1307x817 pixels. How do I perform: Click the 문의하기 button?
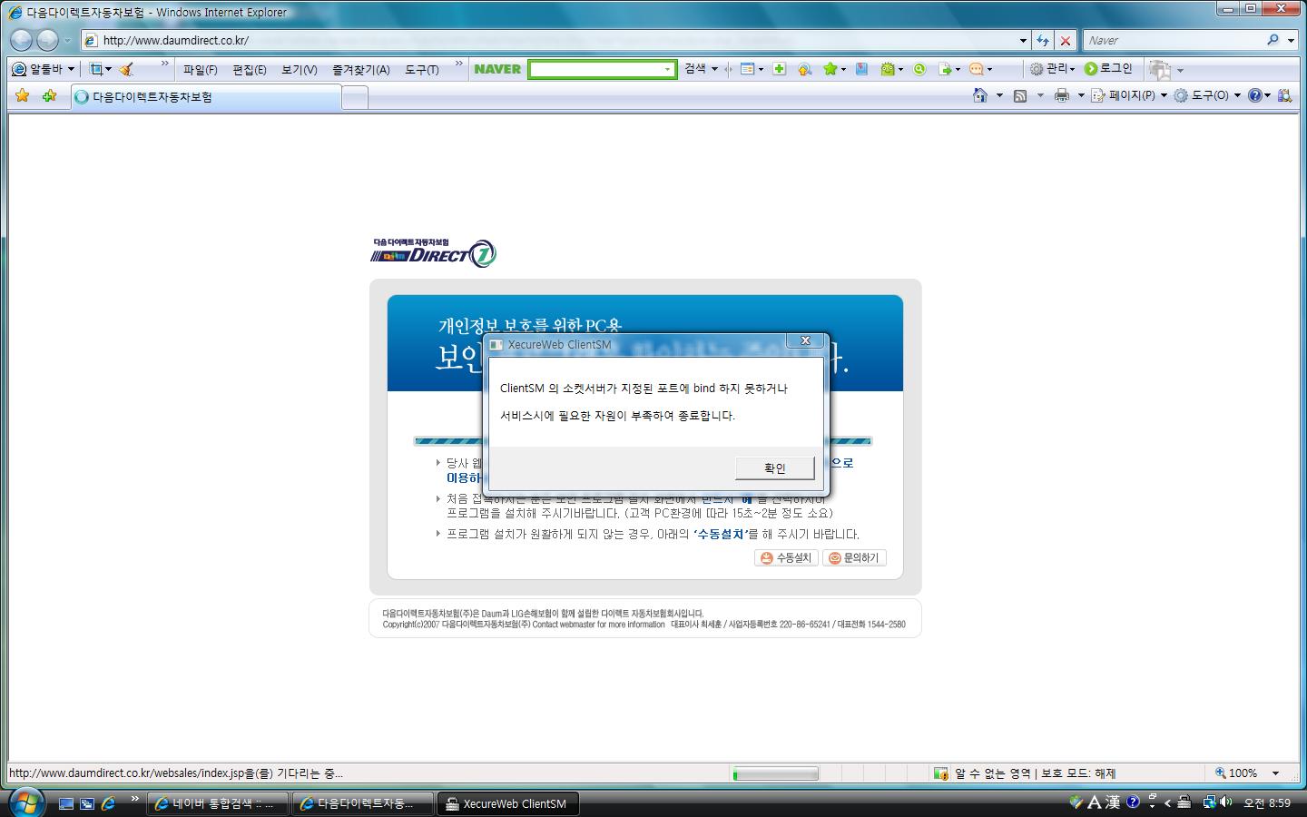coord(854,557)
